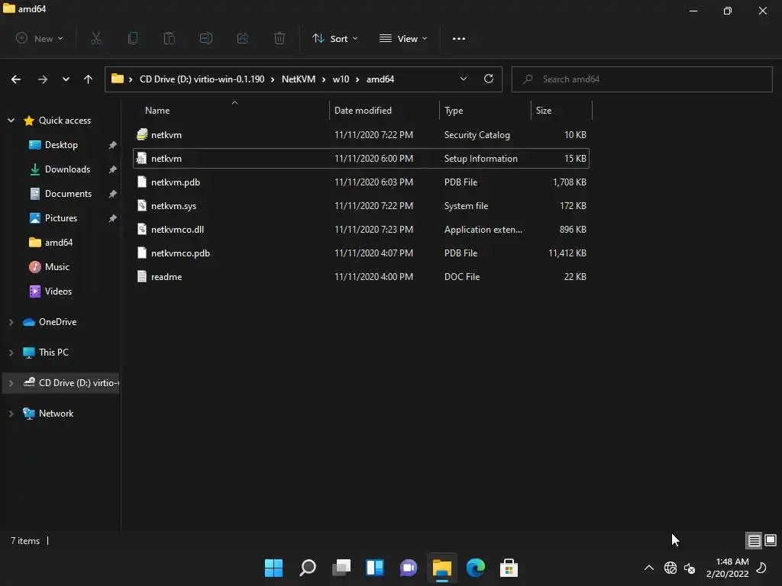This screenshot has height=586, width=782.
Task: Launch Microsoft Edge from taskbar
Action: (x=476, y=568)
